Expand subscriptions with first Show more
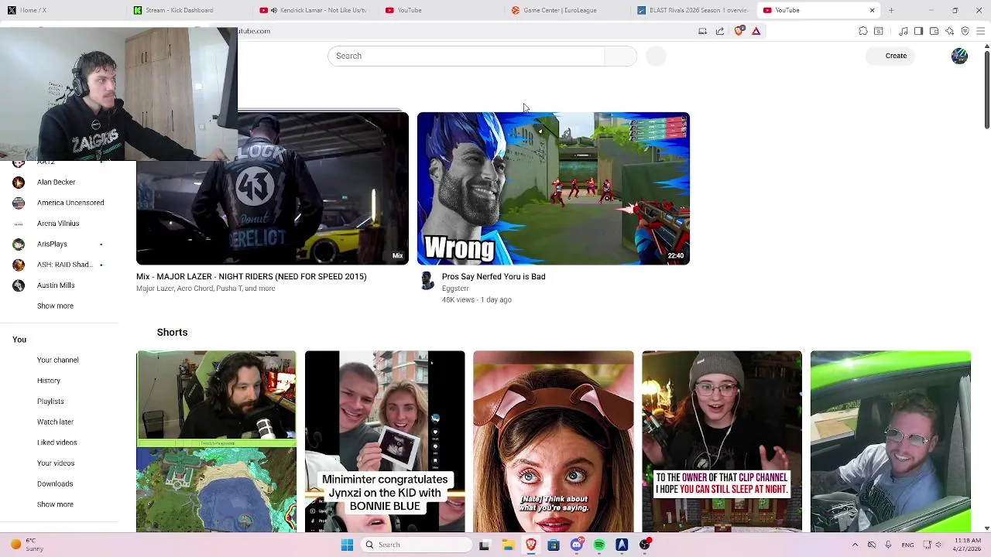The image size is (991, 557). [55, 306]
